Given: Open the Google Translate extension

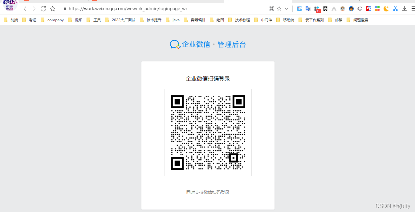Looking at the screenshot, I should (308, 9).
